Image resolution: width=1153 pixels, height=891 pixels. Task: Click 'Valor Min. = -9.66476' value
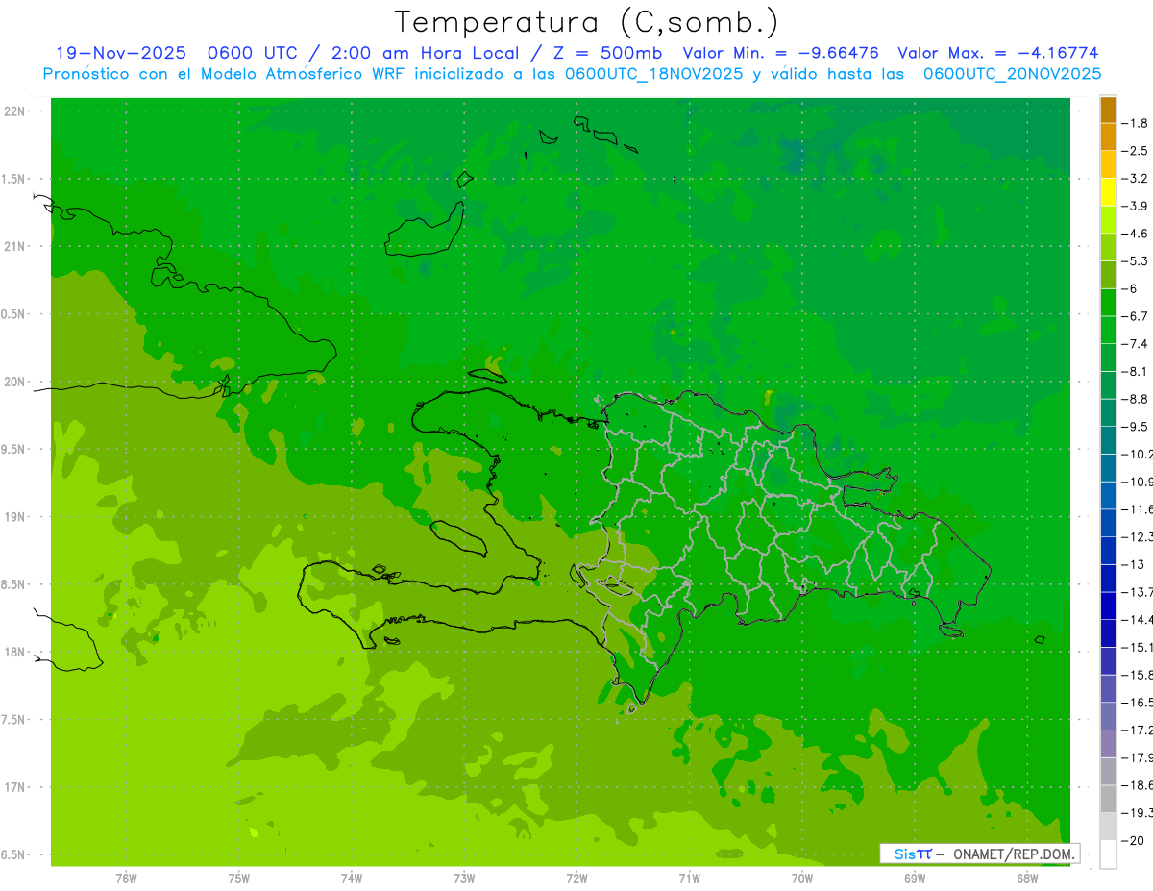[x=780, y=53]
